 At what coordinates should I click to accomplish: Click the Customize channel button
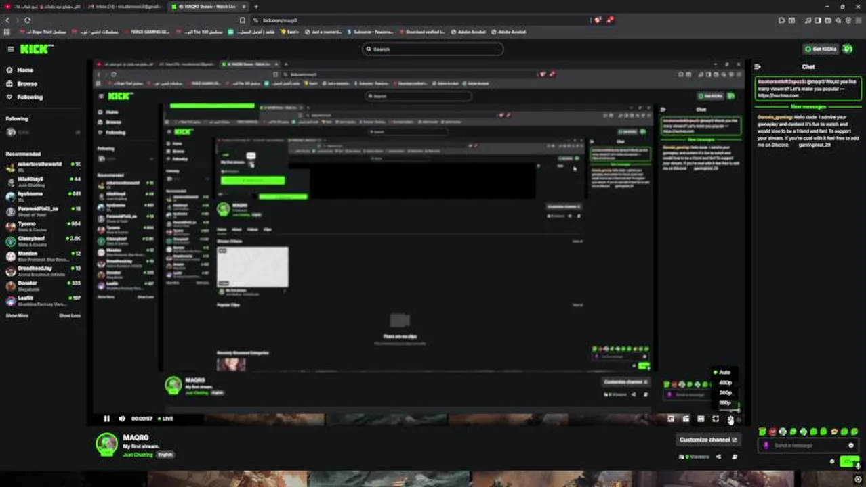708,440
